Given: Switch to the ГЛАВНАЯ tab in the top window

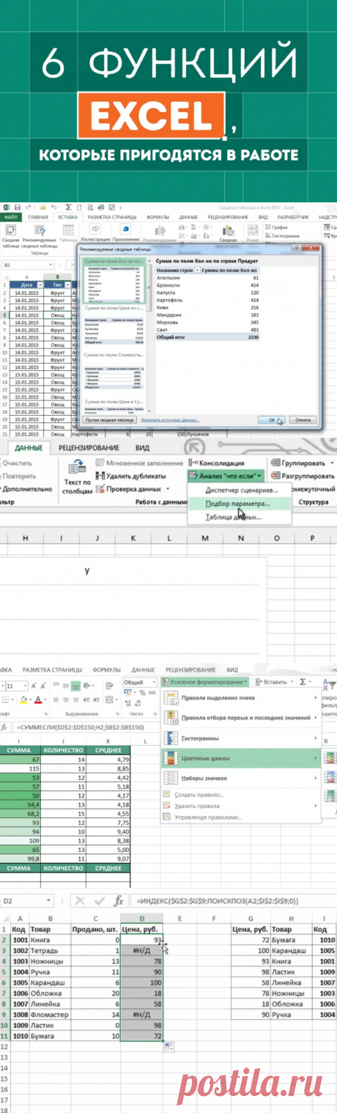Looking at the screenshot, I should 37,217.
